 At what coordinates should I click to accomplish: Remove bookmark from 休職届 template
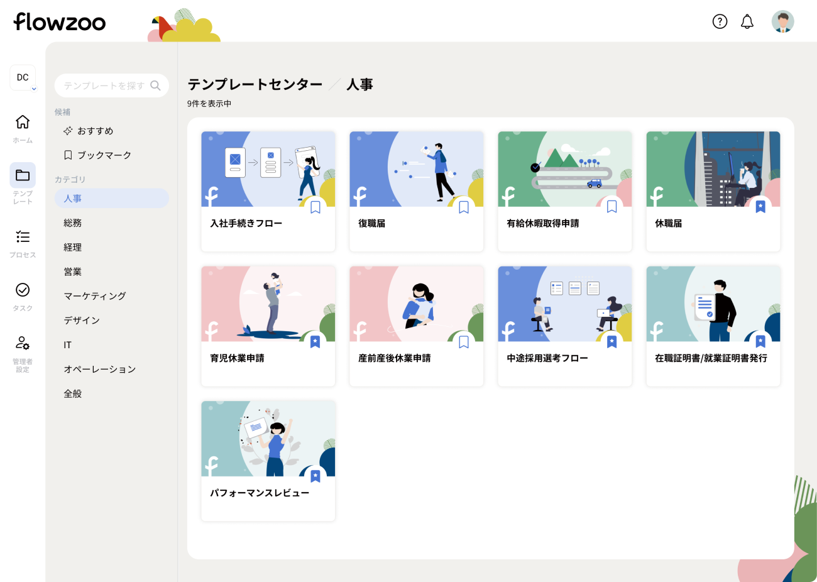[x=760, y=207]
